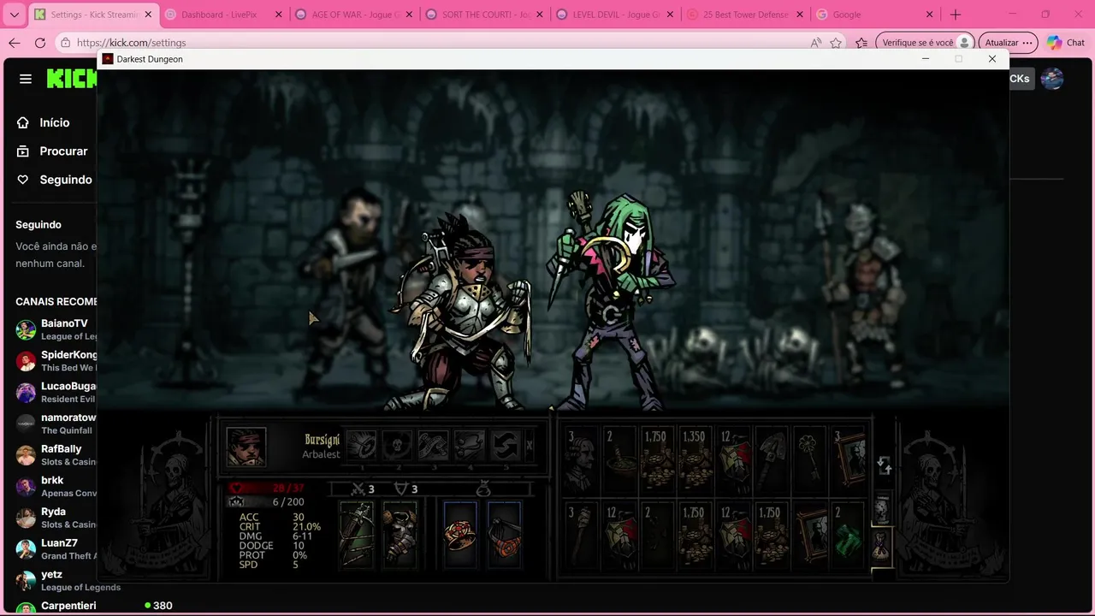Select the torch stack in inventory
Screen dimensions: 1095x616
582,536
